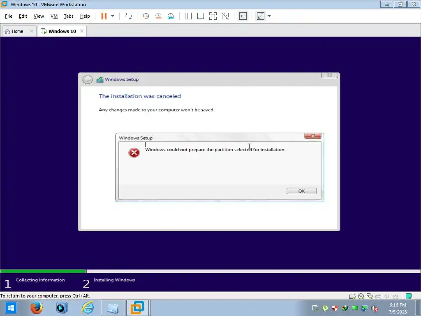Click the network adapter status icon

[x=370, y=296]
